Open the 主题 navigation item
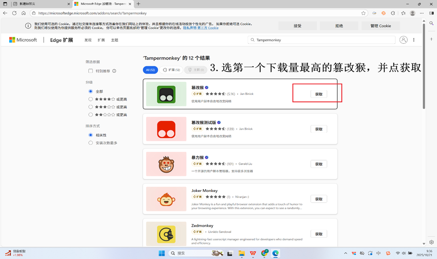 coord(114,39)
